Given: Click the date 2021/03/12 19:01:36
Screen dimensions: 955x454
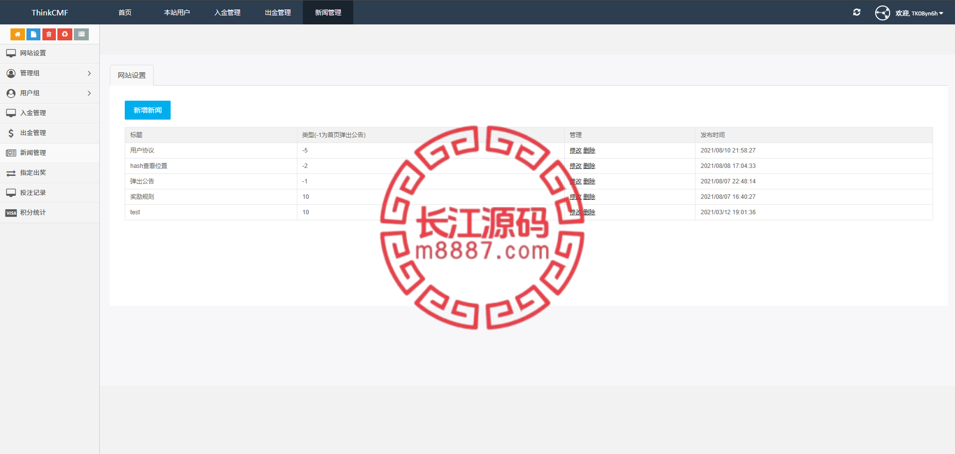Looking at the screenshot, I should click(728, 212).
